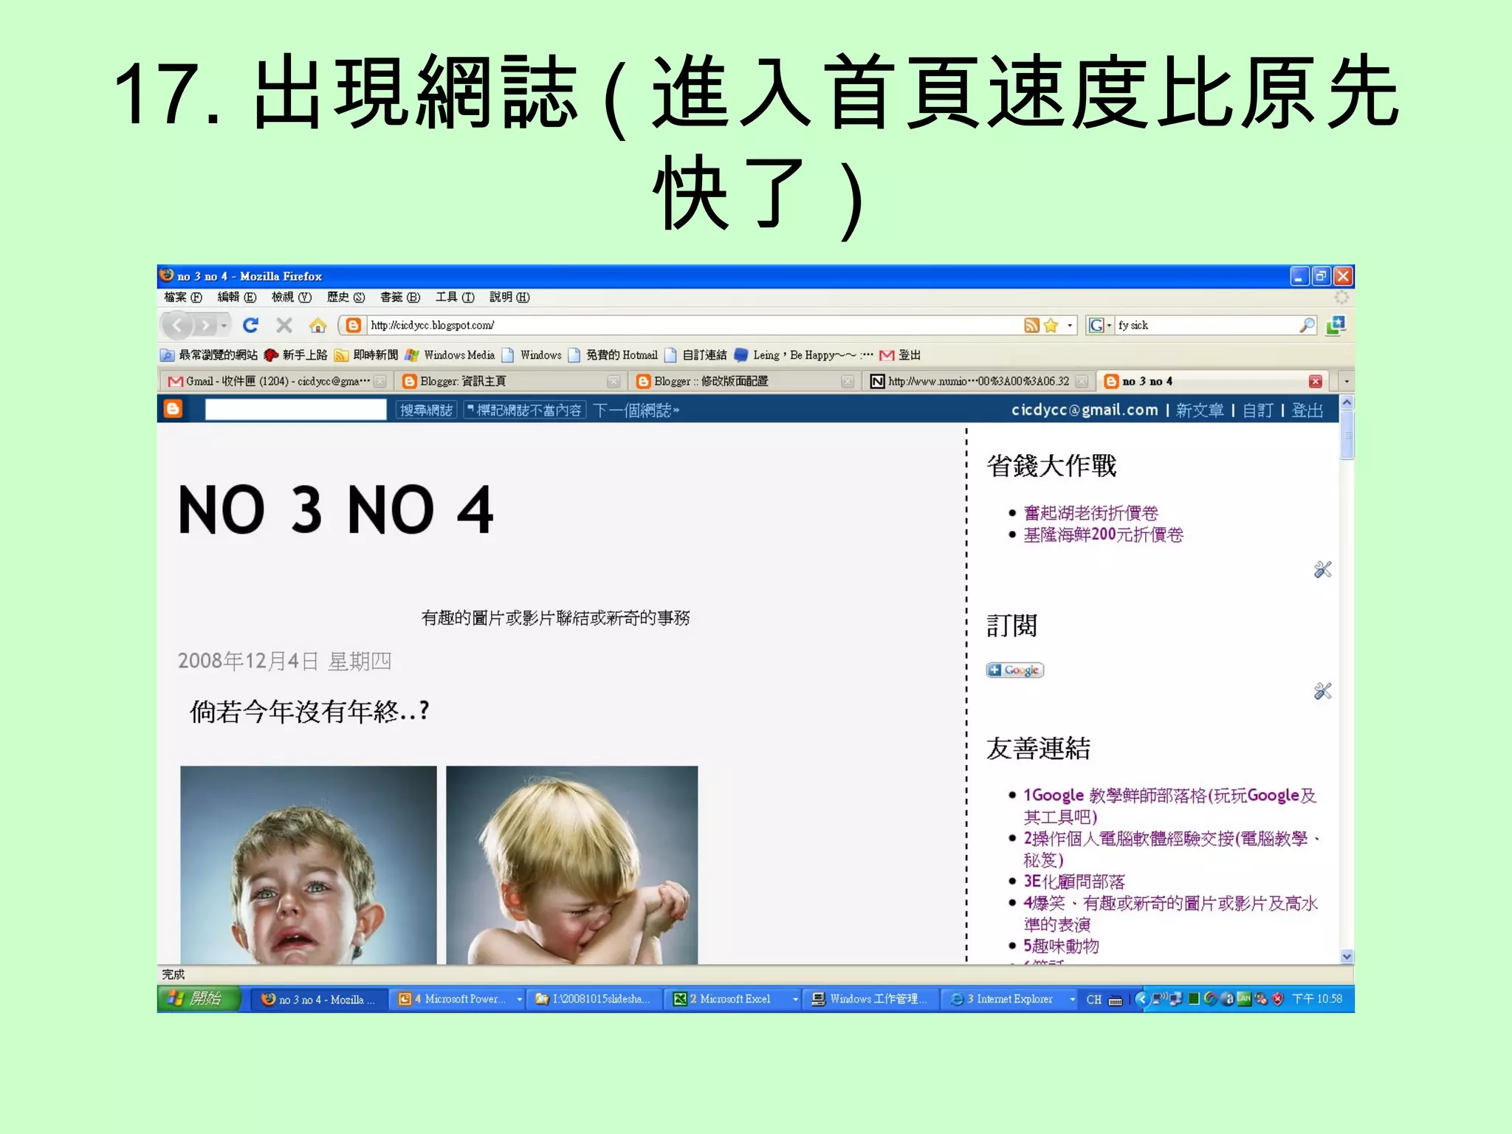Close the Blogger 修改版面配置 tab
The height and width of the screenshot is (1134, 1512).
(848, 381)
